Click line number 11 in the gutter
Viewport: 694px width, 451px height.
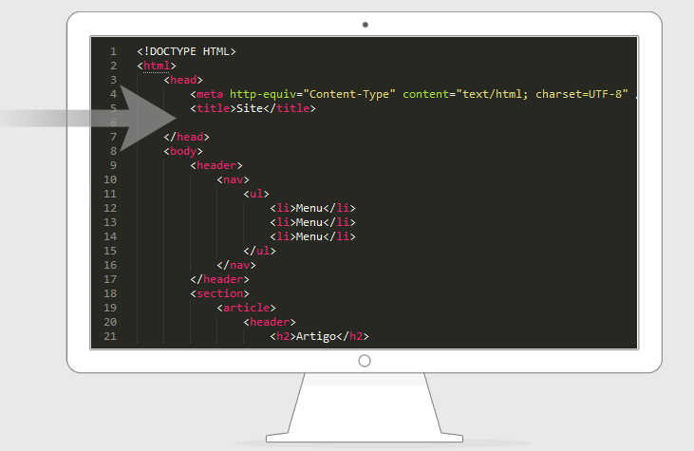click(x=110, y=194)
